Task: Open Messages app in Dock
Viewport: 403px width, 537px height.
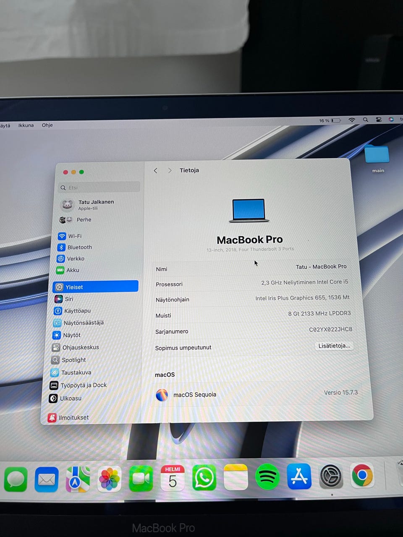Action: point(16,479)
